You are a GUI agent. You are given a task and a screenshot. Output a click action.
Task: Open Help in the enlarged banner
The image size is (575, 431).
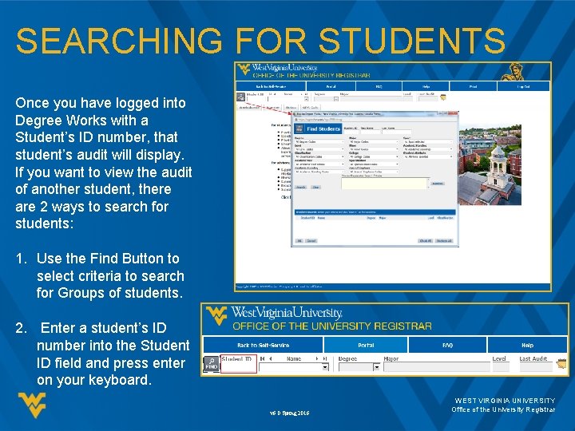pos(527,345)
